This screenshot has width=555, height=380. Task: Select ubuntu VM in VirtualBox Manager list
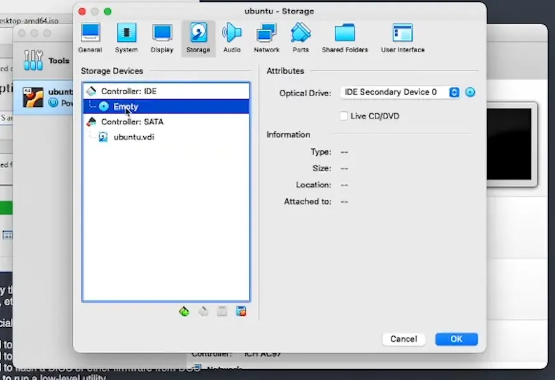pyautogui.click(x=43, y=97)
